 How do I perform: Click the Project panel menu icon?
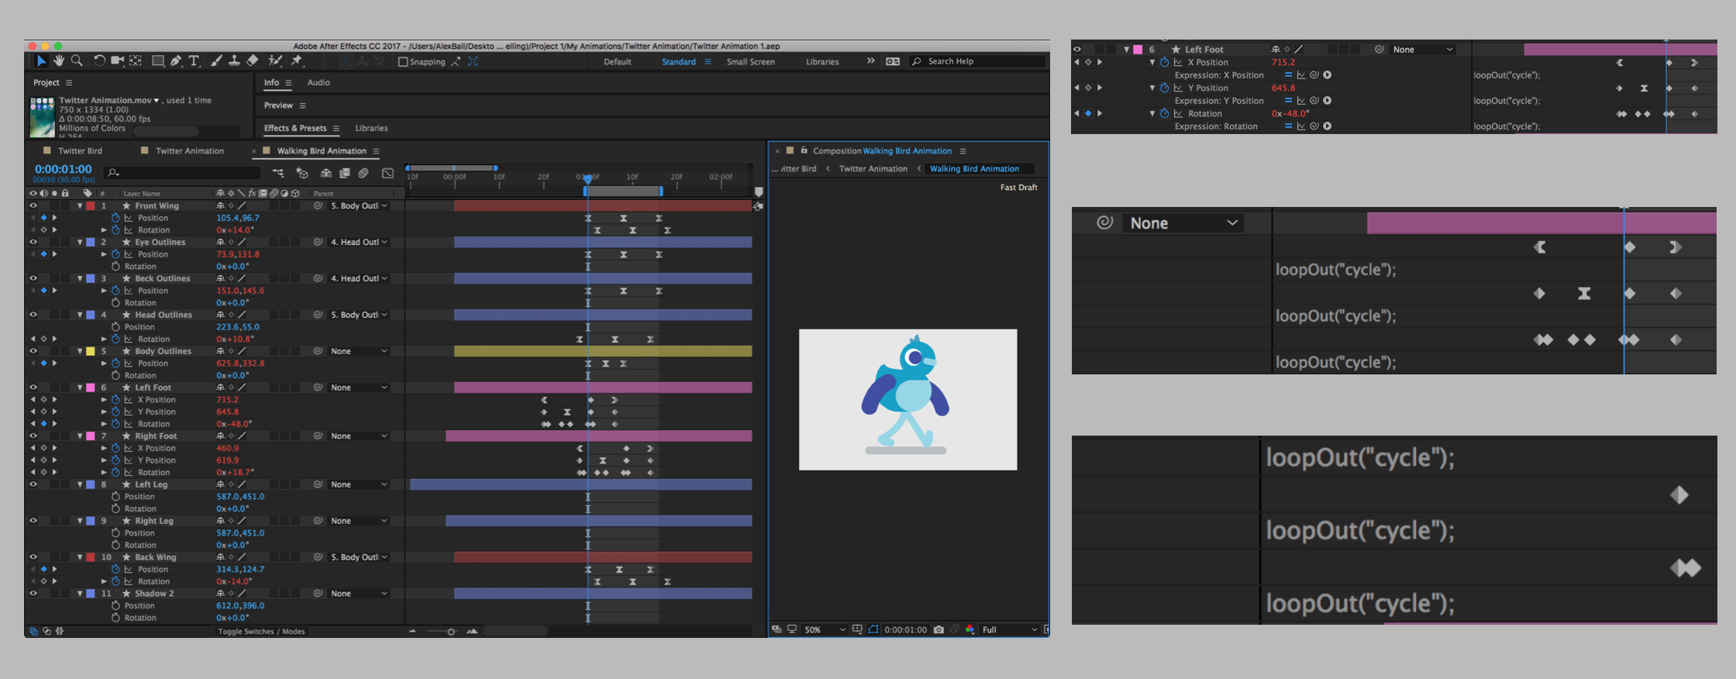69,83
